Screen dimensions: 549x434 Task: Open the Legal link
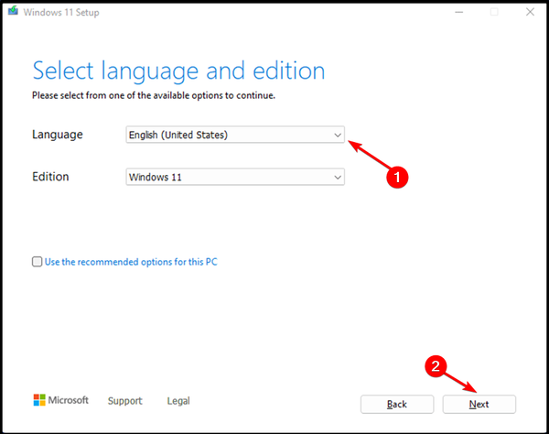tap(178, 401)
